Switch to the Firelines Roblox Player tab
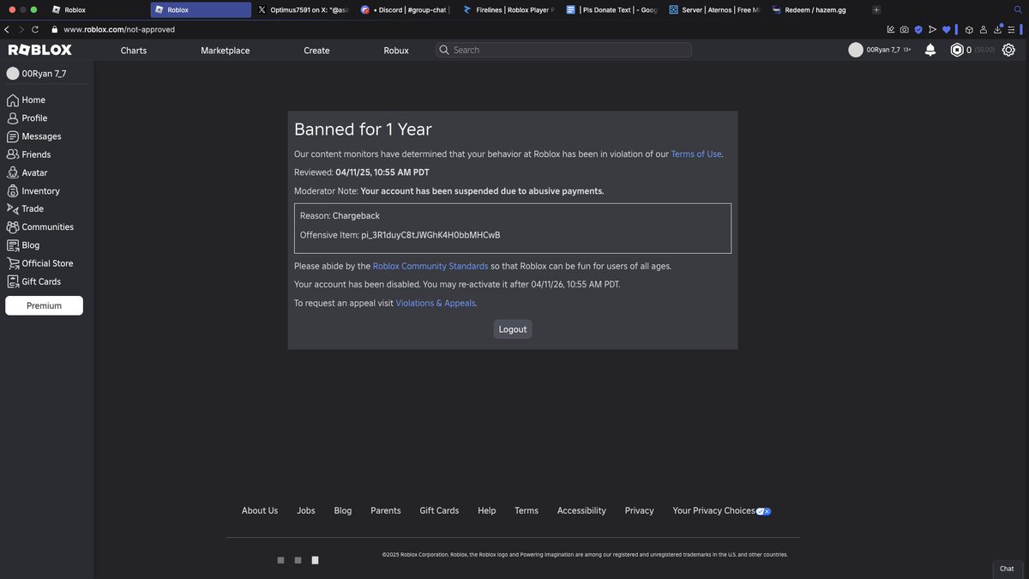The image size is (1029, 579). tap(508, 9)
